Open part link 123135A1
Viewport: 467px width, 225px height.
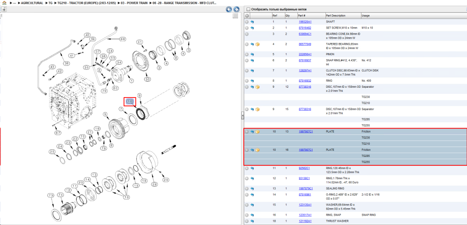pos(305,205)
